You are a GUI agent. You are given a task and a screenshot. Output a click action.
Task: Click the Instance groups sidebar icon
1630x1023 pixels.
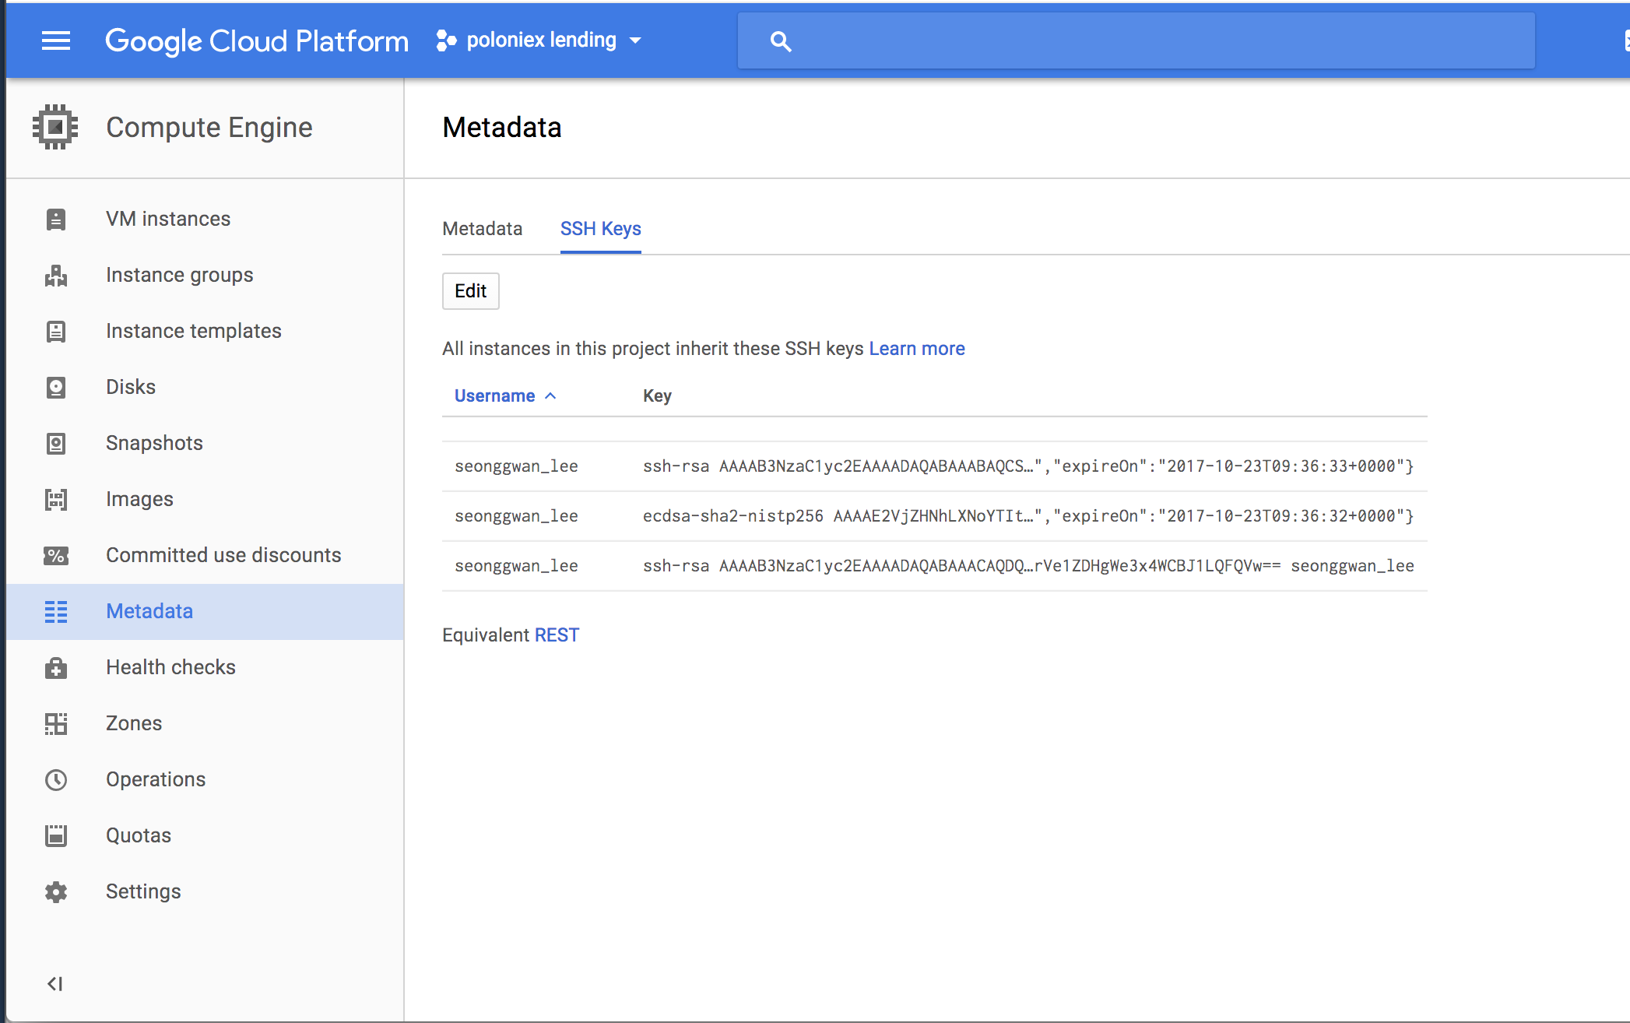(x=55, y=275)
